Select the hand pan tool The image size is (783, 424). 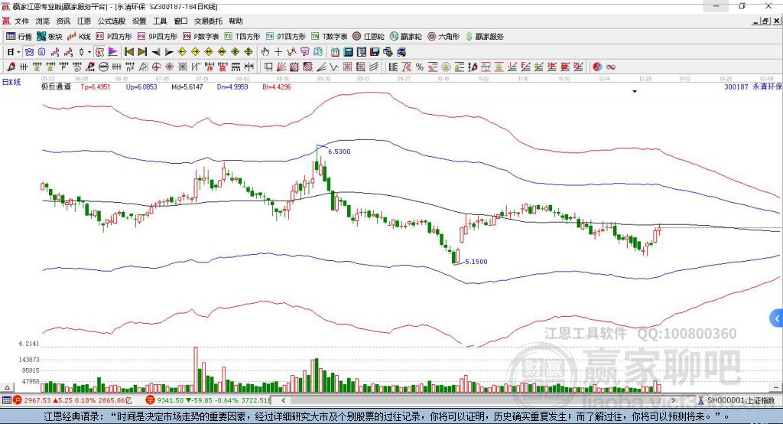tap(265, 52)
